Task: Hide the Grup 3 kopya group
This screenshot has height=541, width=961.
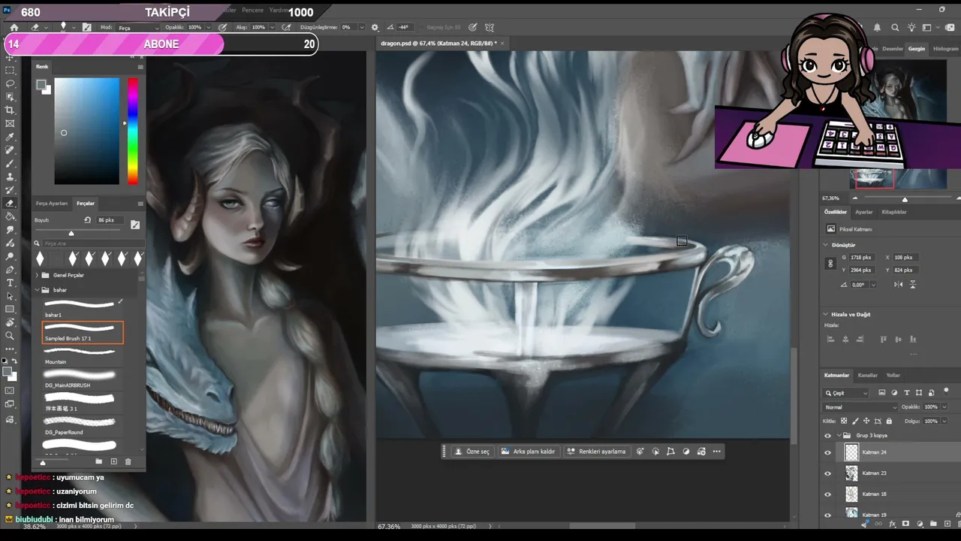Action: (828, 435)
